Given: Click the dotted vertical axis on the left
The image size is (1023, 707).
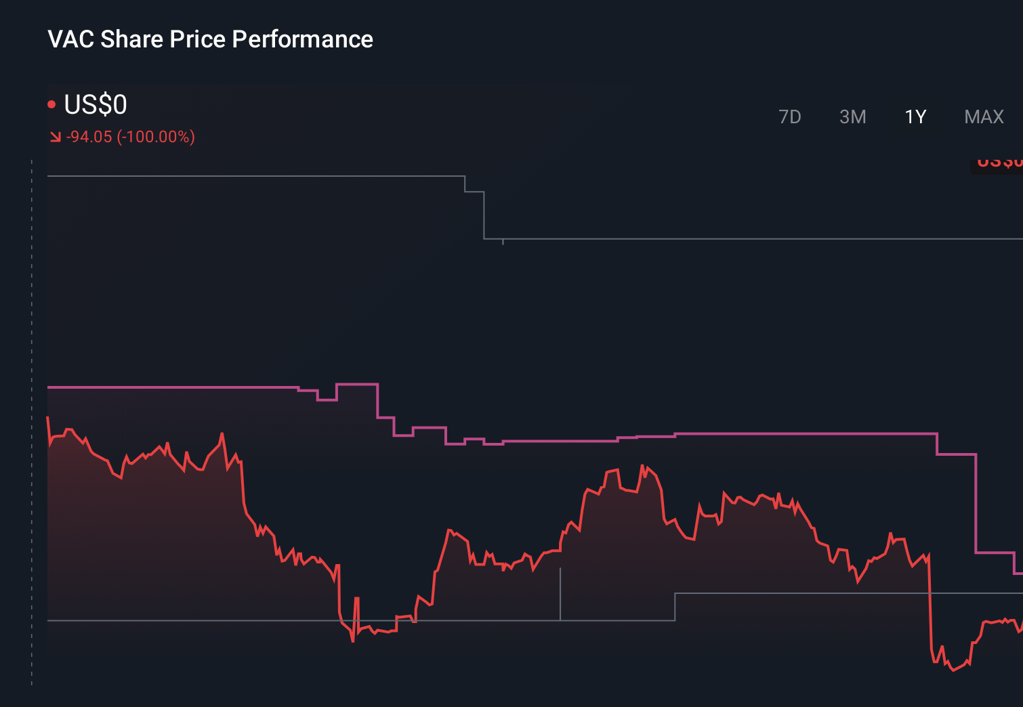Looking at the screenshot, I should pos(30,406).
